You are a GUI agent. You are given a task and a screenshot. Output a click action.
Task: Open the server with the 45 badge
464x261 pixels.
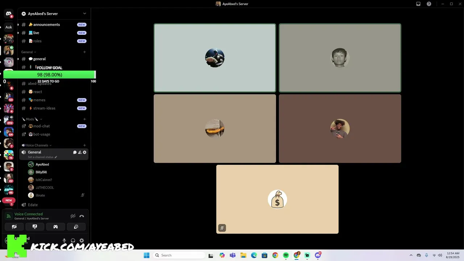(9, 190)
